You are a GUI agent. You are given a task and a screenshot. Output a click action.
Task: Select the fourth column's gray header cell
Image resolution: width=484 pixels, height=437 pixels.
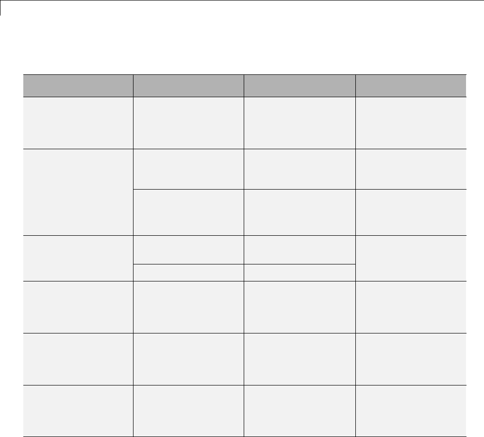[x=411, y=86]
